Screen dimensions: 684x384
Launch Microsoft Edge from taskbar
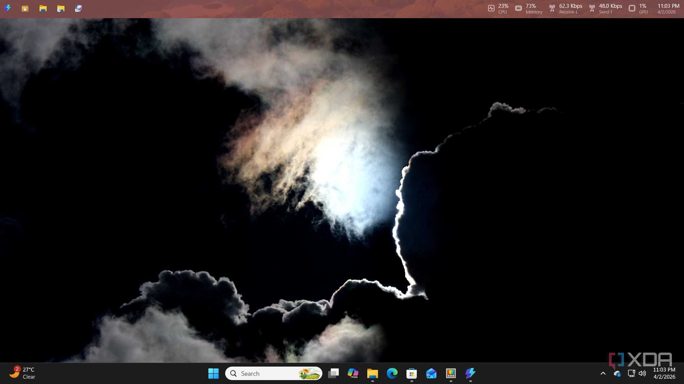point(392,373)
